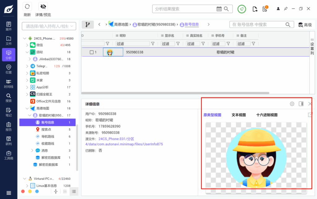Click the export/share document icon in title bar
317x199 pixels.
tap(255, 9)
